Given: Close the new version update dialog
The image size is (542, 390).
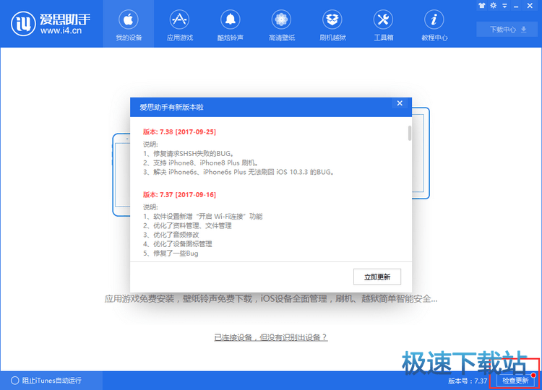Looking at the screenshot, I should pos(400,103).
